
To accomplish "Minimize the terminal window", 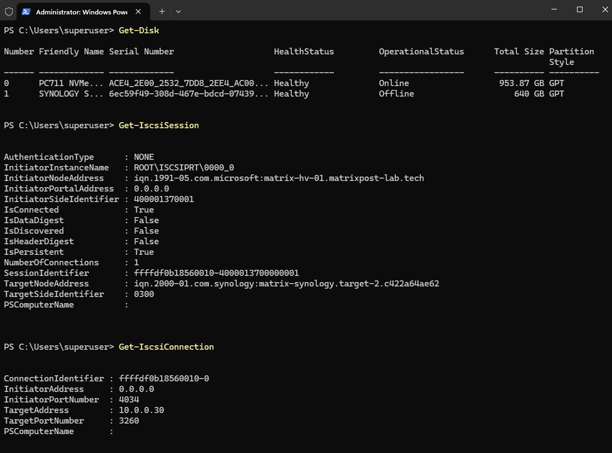I will click(x=554, y=9).
